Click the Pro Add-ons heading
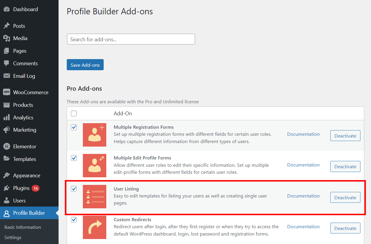Viewport: 371px width, 244px height. coord(84,89)
